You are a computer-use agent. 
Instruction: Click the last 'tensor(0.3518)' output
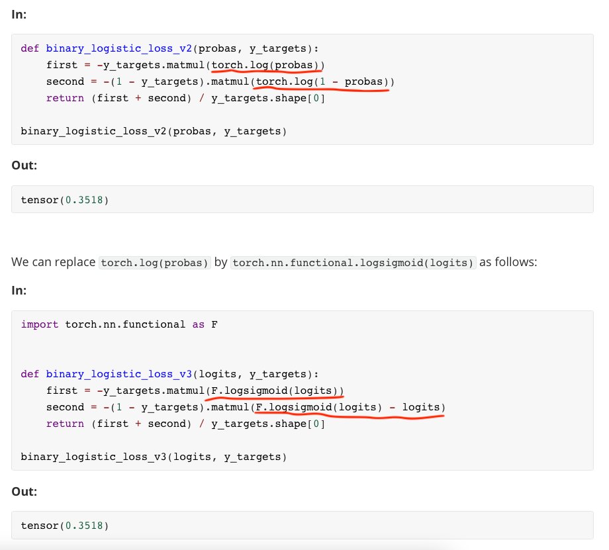click(x=64, y=526)
